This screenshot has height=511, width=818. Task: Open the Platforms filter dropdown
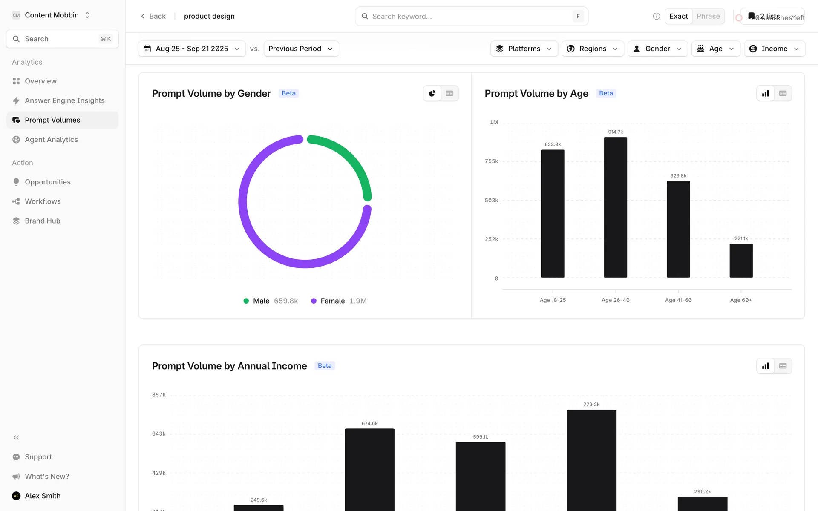[524, 49]
